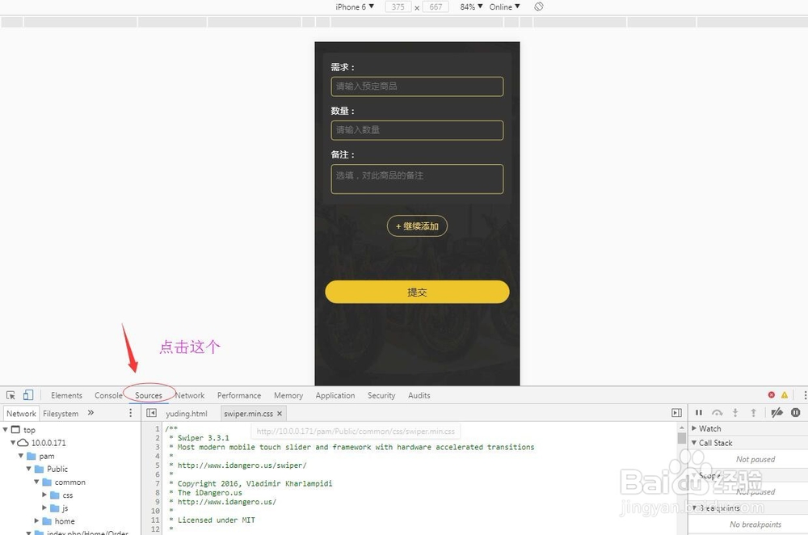Open the red error count indicator
This screenshot has height=535, width=808.
point(772,395)
